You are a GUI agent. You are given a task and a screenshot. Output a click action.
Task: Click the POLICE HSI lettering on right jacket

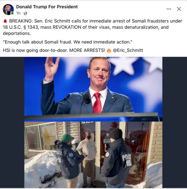coord(127,160)
